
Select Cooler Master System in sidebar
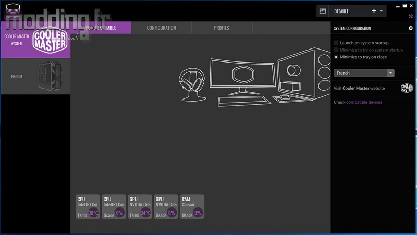coord(35,40)
